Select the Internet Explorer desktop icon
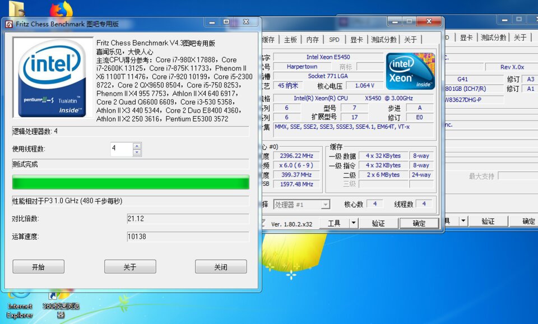 pos(20,305)
